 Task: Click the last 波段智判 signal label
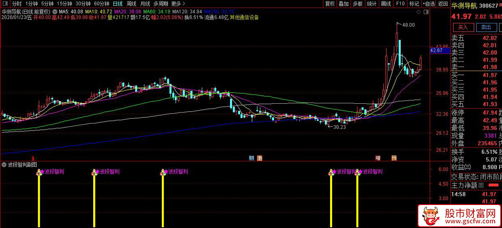pyautogui.click(x=373, y=172)
